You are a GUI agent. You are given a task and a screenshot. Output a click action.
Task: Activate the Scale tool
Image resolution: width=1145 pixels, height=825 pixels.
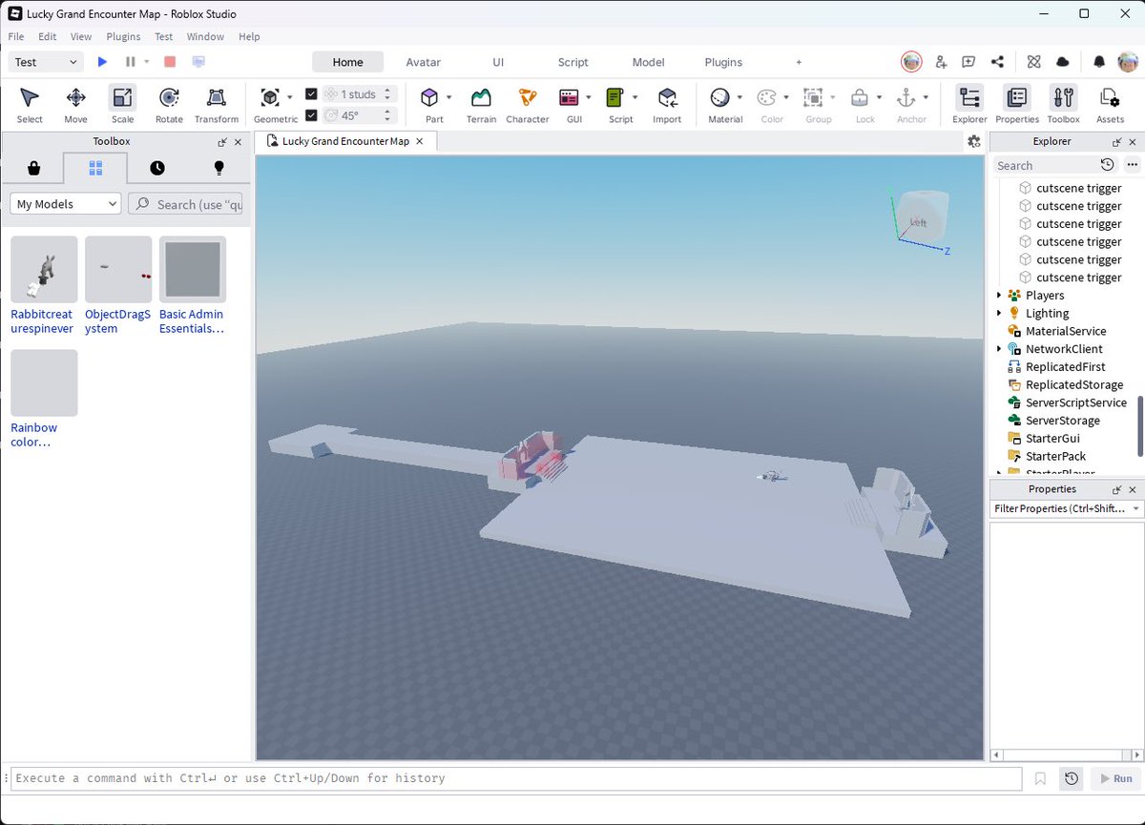coord(122,104)
